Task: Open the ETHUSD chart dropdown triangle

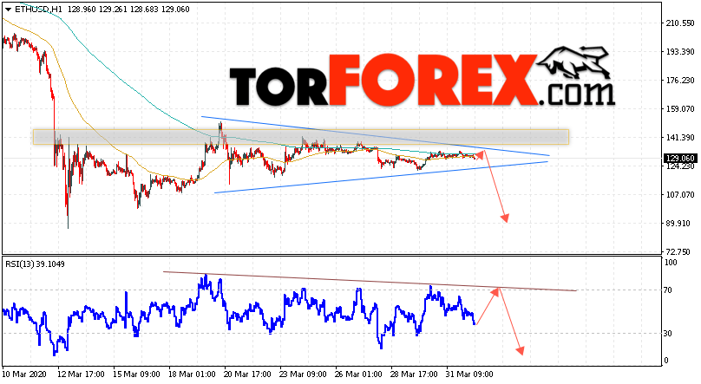Action: (x=8, y=10)
